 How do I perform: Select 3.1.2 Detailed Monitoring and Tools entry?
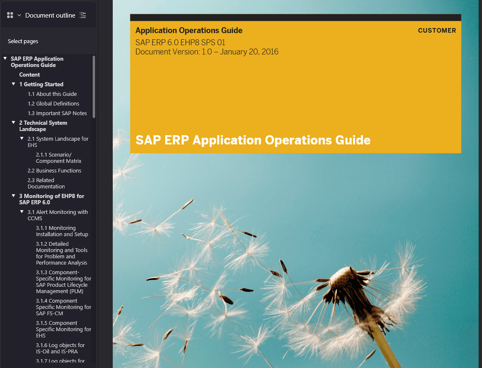[62, 253]
